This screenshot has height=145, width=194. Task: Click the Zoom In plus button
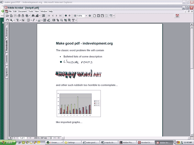[90, 16]
